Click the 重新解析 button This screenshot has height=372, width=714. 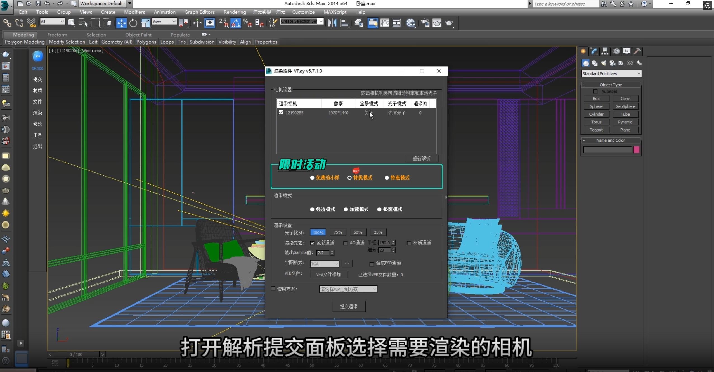pyautogui.click(x=421, y=159)
